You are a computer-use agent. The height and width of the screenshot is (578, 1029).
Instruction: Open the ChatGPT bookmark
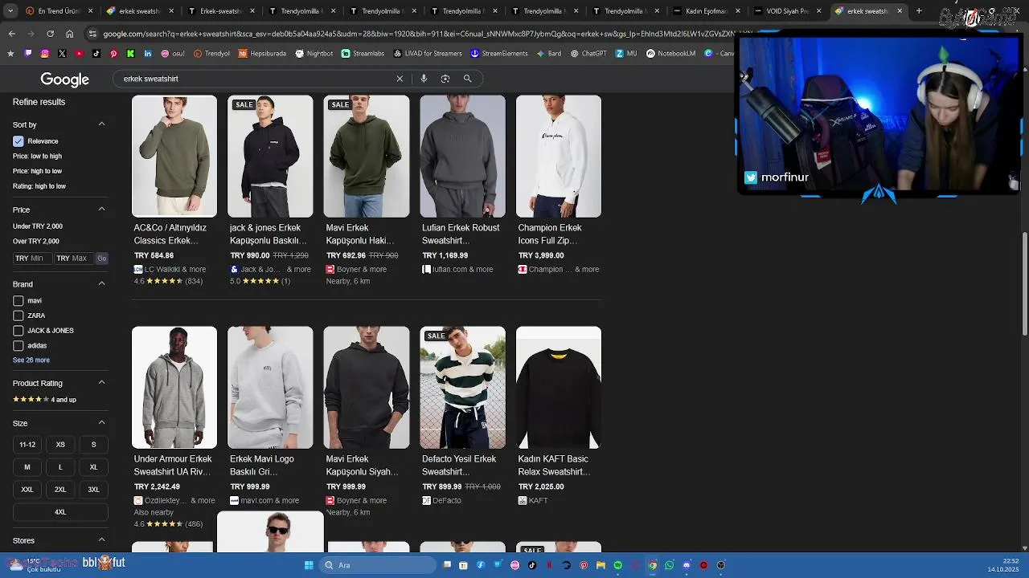point(588,54)
